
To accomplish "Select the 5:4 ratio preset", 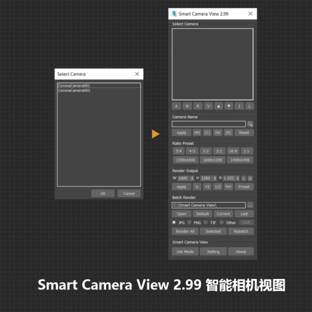I will tap(178, 151).
